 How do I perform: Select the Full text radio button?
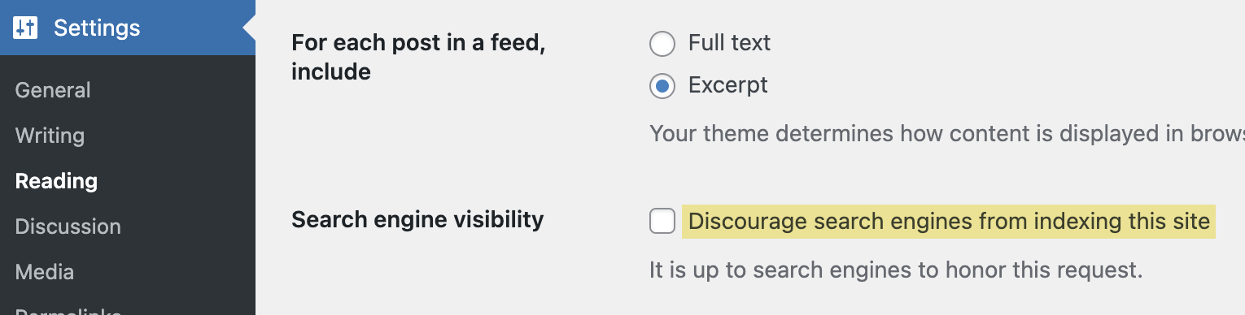click(662, 44)
